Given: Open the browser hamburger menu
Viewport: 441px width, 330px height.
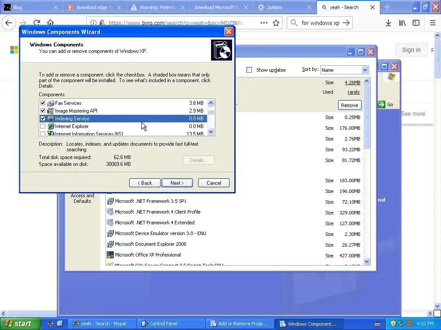Looking at the screenshot, I should point(433,23).
